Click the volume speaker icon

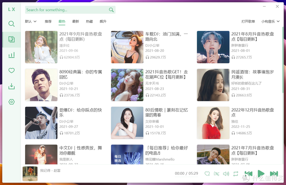pyautogui.click(x=226, y=174)
